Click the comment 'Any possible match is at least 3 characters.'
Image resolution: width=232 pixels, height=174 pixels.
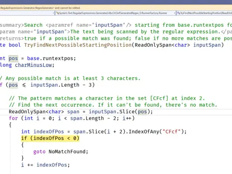point(73,78)
